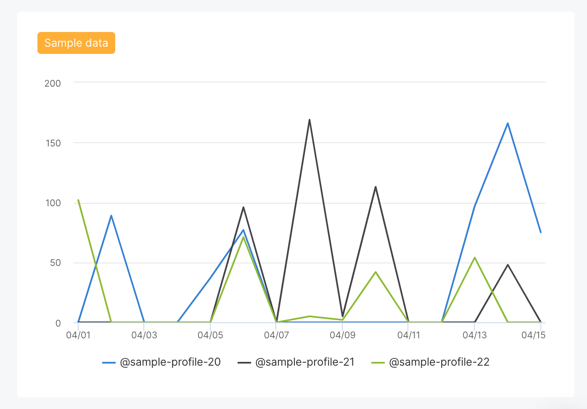Click the blue legend line marker
Viewport: 587px width, 409px height.
point(109,362)
